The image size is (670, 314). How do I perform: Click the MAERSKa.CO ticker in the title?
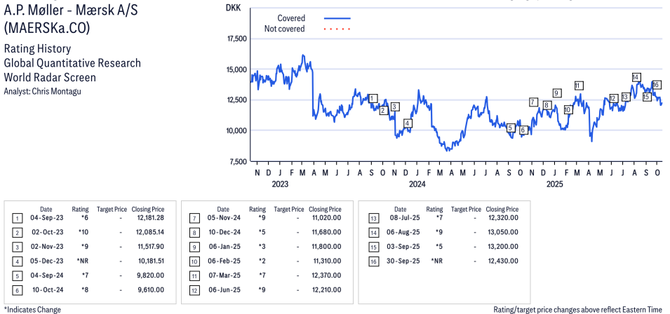[47, 28]
